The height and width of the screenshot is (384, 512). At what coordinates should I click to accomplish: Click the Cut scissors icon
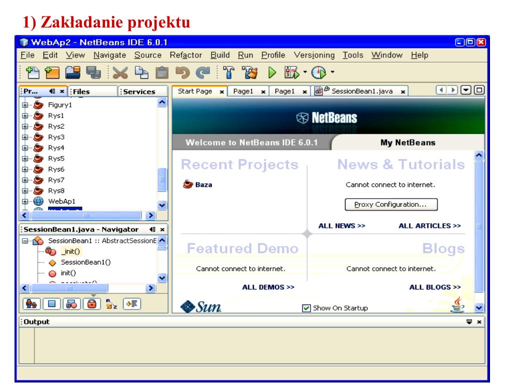tap(120, 72)
